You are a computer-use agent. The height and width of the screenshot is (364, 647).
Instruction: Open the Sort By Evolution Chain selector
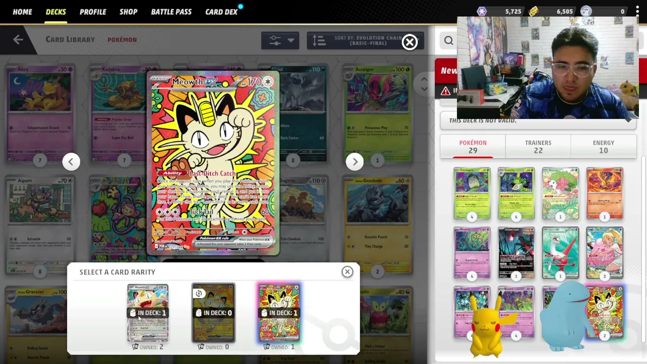365,40
